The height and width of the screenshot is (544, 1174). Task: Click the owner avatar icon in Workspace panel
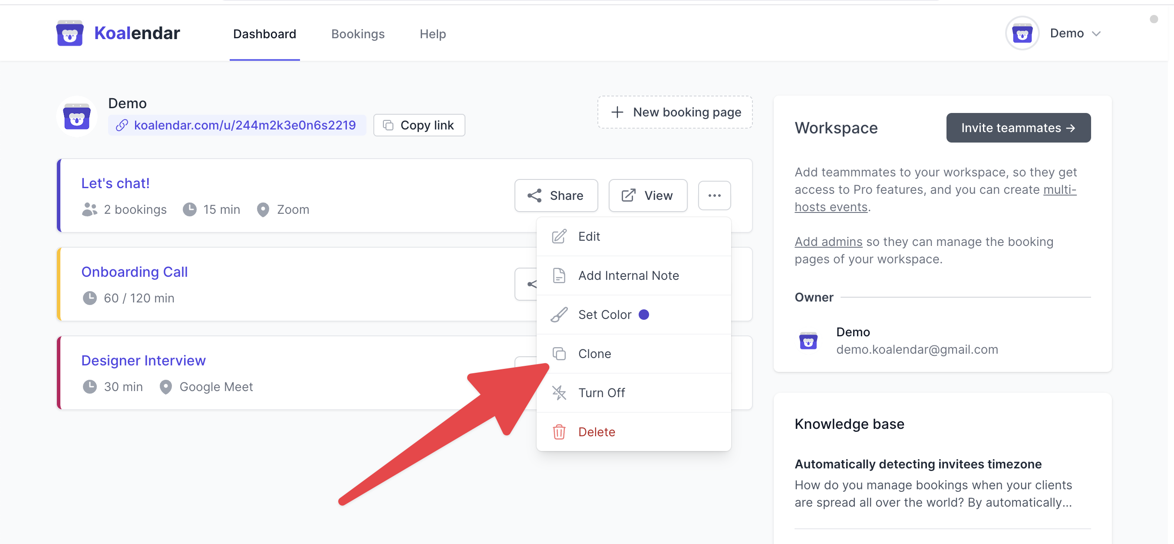click(x=808, y=341)
